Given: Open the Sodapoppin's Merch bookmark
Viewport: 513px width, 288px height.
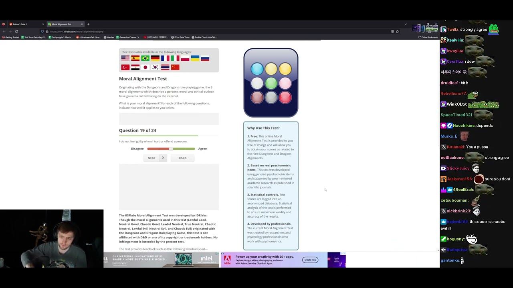Looking at the screenshot, I should [x=61, y=37].
